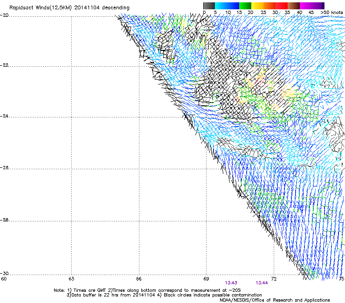Click the NOAA/NESDIS credit line
Image resolution: width=345 pixels, height=303 pixels.
[x=275, y=300]
